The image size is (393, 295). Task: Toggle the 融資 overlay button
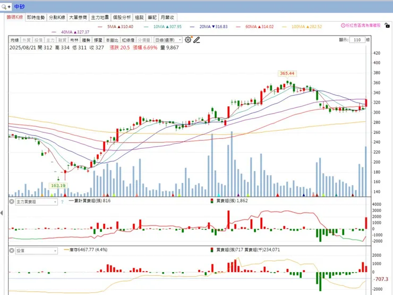click(x=62, y=40)
